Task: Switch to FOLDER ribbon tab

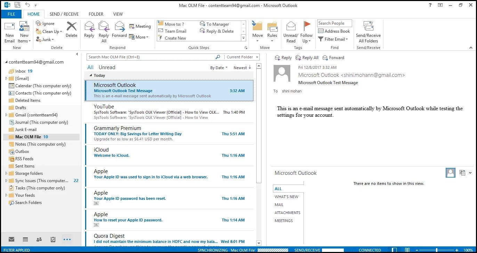Action: tap(96, 14)
